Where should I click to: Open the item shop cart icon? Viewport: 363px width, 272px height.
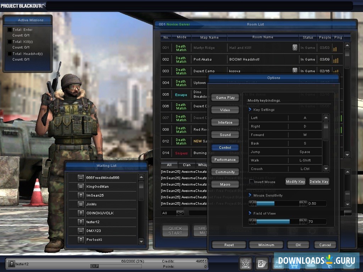click(x=295, y=263)
